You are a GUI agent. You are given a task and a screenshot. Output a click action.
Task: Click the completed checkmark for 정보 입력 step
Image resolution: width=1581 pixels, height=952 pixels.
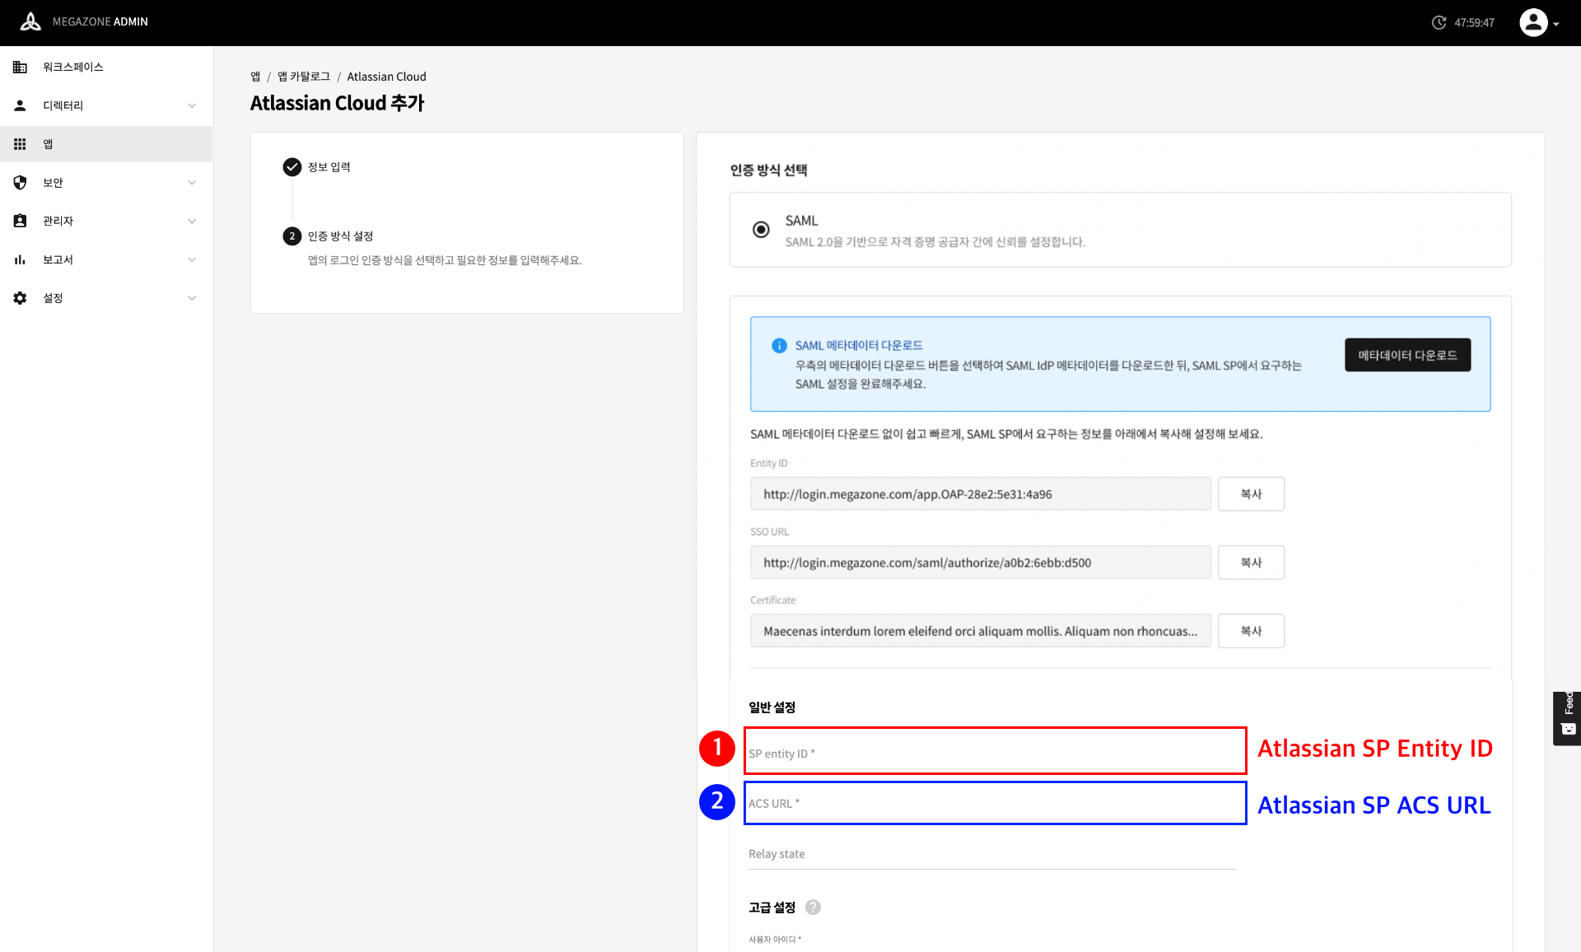click(291, 167)
